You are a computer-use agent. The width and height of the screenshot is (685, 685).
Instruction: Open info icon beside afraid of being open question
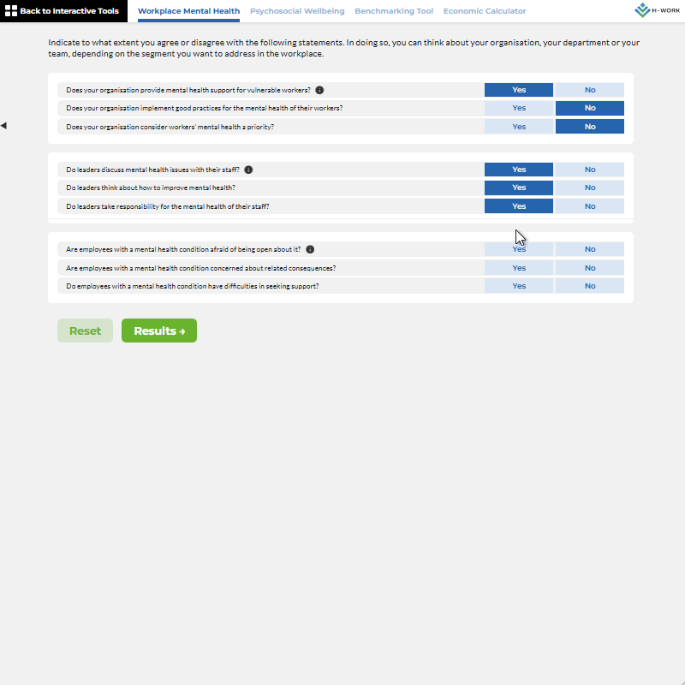click(310, 249)
